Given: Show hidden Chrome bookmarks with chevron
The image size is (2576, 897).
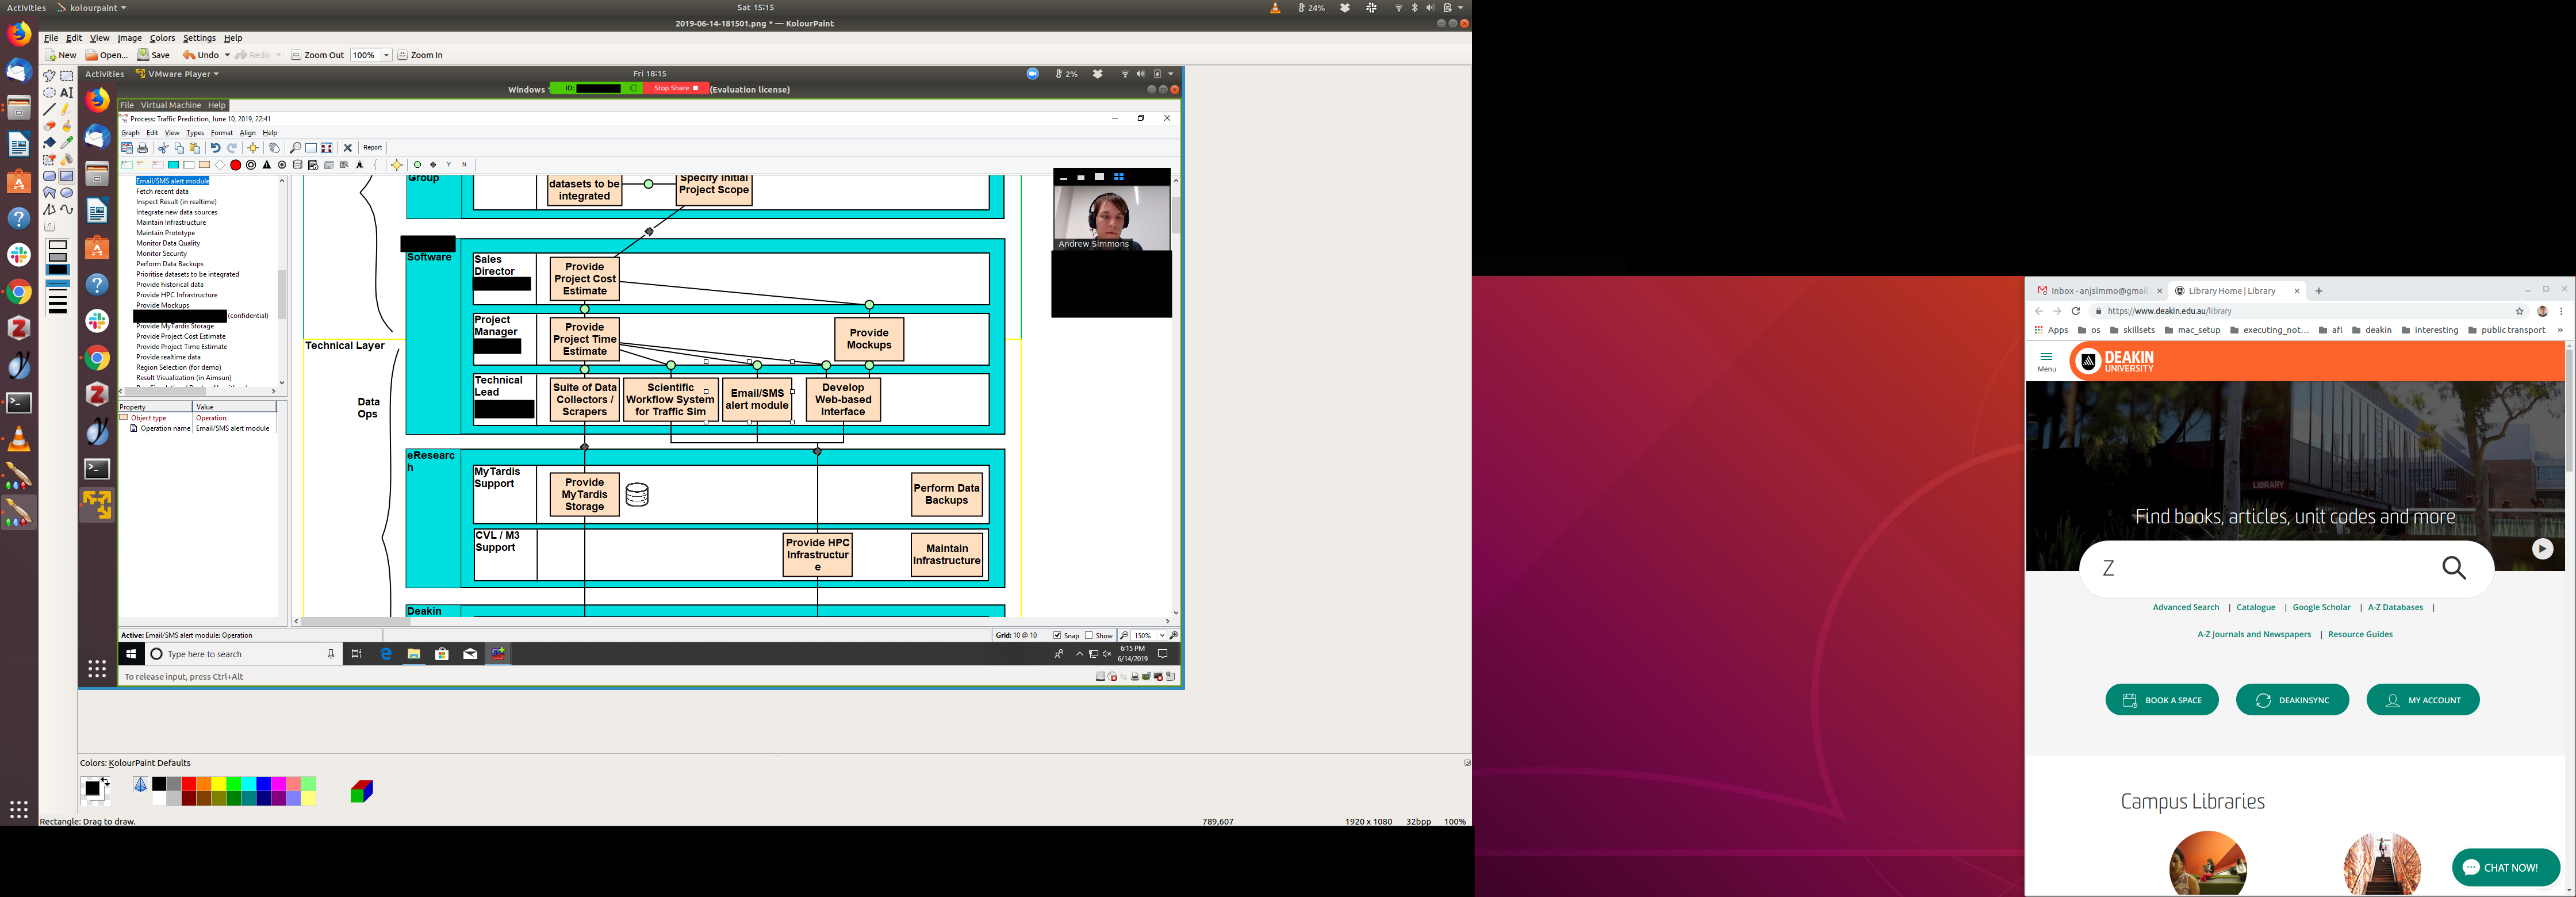Looking at the screenshot, I should pos(2560,330).
